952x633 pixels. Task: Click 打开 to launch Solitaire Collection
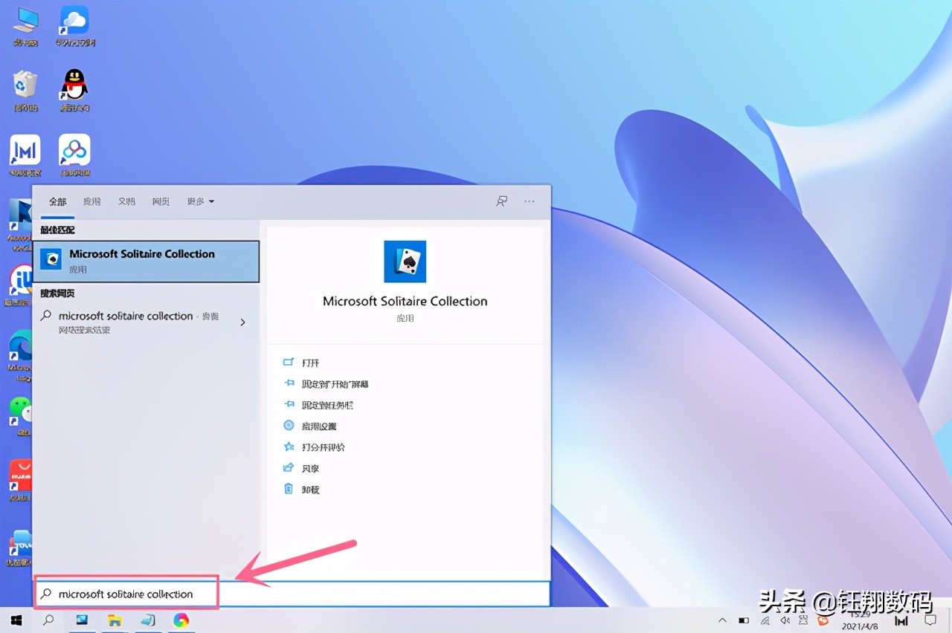tap(310, 363)
